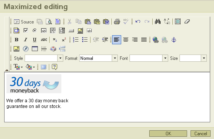Toggle italic formatting
The width and height of the screenshot is (214, 139).
25,40
